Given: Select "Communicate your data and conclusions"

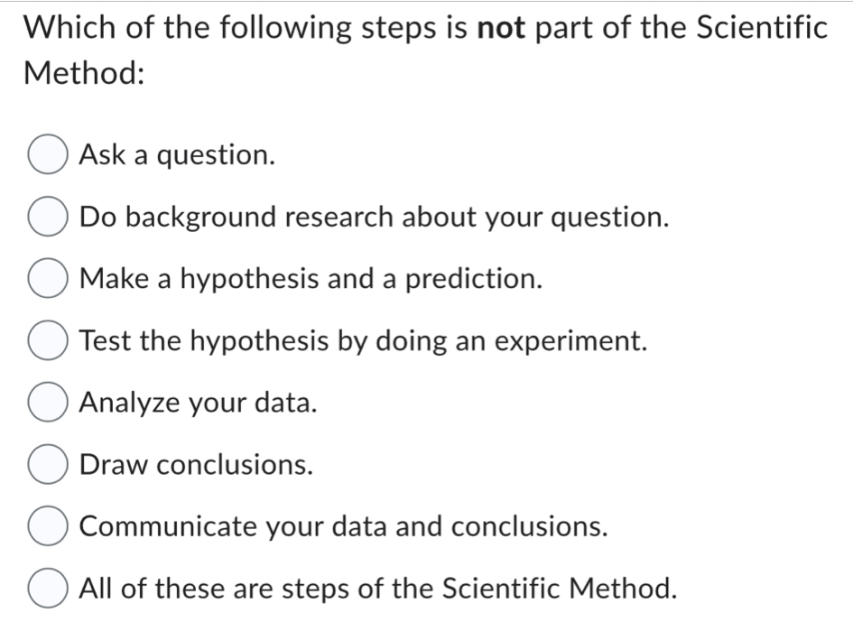Looking at the screenshot, I should [x=46, y=526].
